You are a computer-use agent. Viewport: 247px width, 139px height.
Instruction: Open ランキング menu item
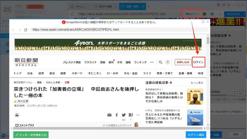click(140, 62)
